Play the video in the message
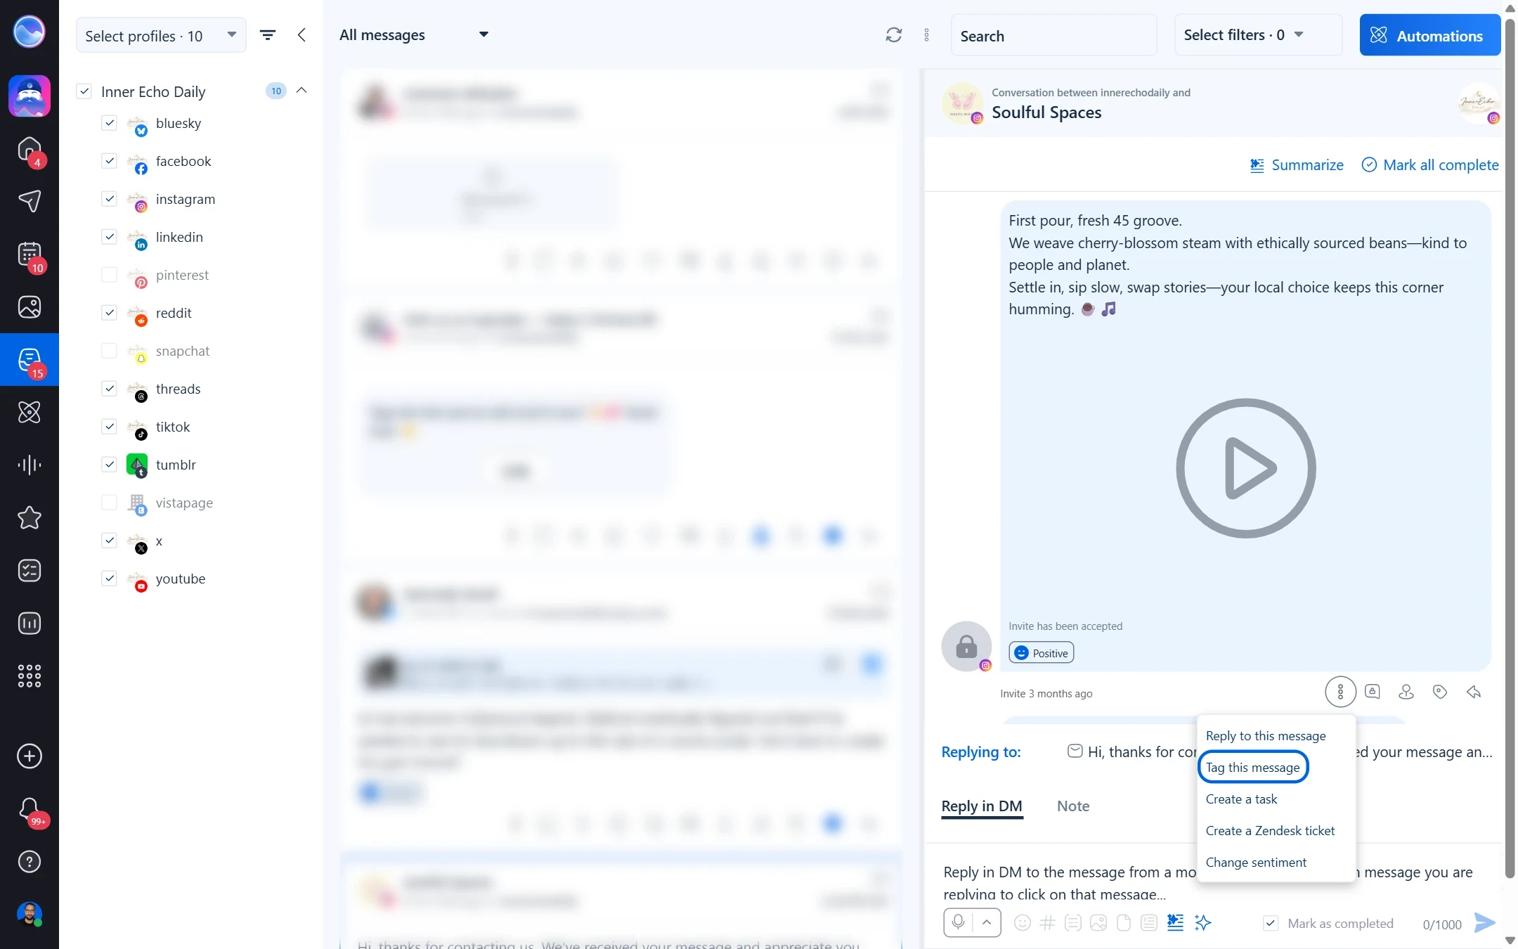This screenshot has height=949, width=1518. [x=1246, y=468]
